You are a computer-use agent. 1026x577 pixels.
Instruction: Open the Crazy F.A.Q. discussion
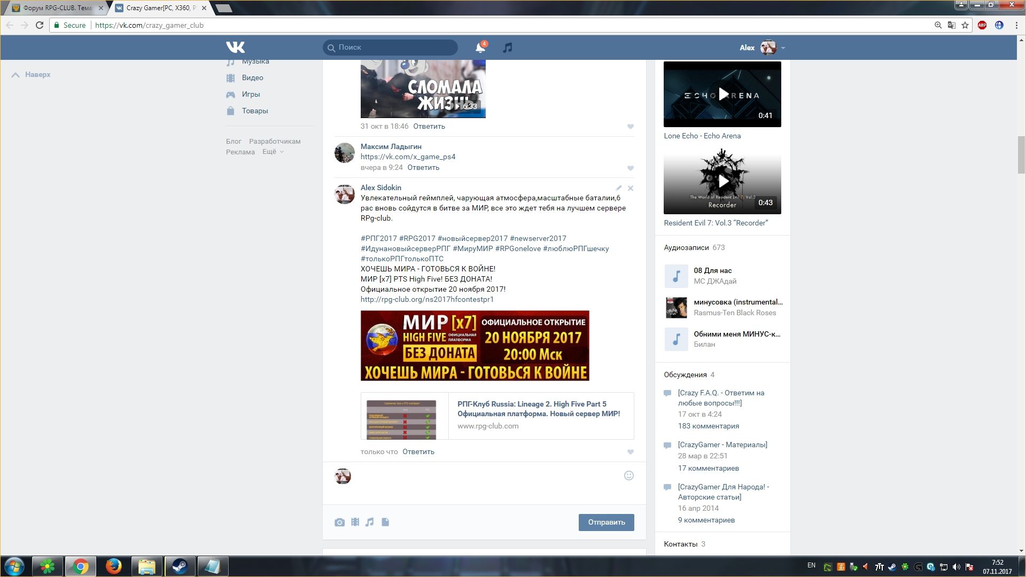[721, 398]
